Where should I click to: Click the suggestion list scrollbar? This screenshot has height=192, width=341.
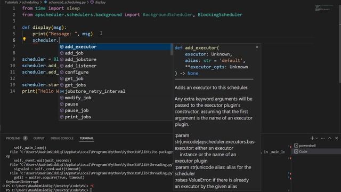(172, 50)
